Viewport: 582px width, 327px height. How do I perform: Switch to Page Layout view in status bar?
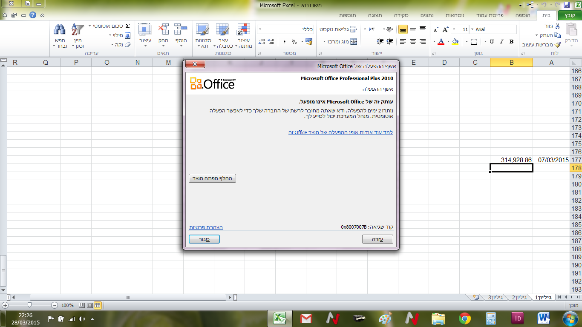tap(89, 305)
